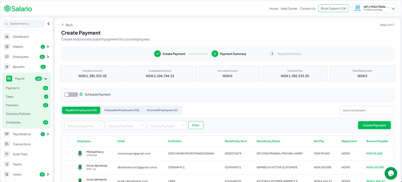Click the step 3 Payment Drafted circle
This screenshot has width=402, height=182.
[x=272, y=54]
